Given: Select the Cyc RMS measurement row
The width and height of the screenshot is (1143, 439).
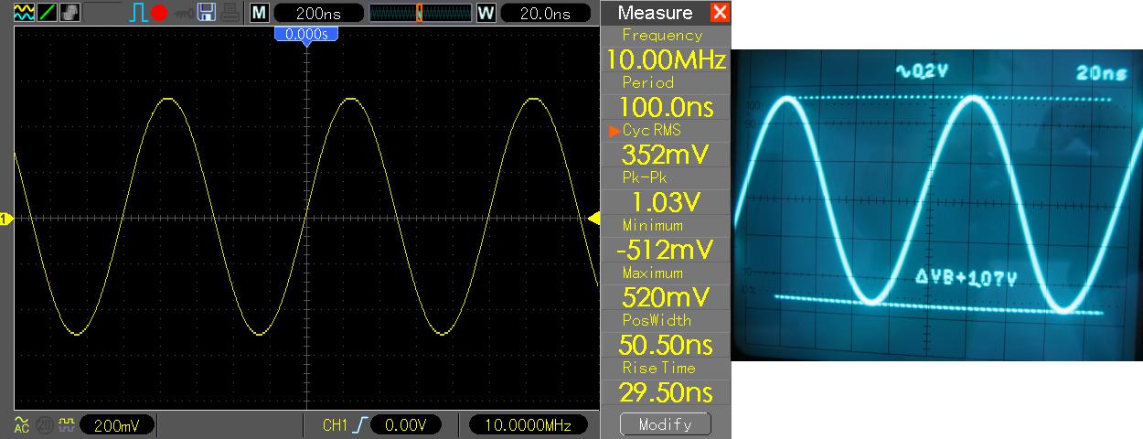Looking at the screenshot, I should (x=665, y=130).
